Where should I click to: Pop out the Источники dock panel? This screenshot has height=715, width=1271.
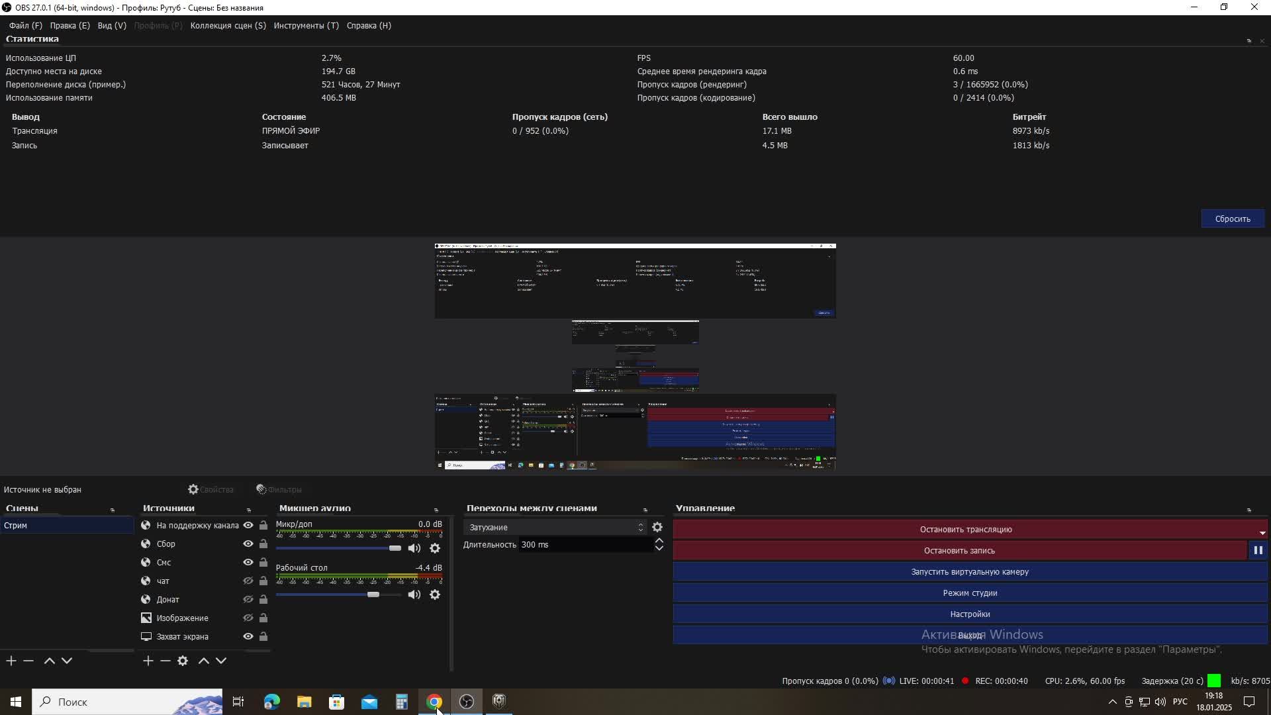[249, 510]
